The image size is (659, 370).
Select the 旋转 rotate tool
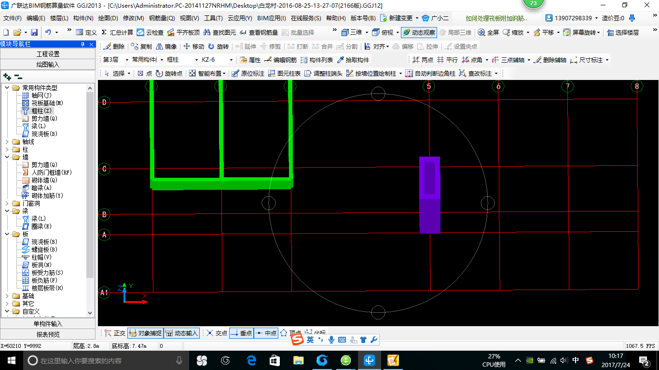click(219, 46)
